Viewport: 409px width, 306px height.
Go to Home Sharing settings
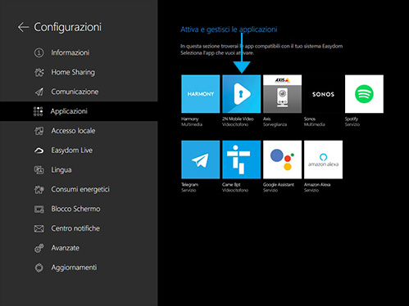point(79,72)
